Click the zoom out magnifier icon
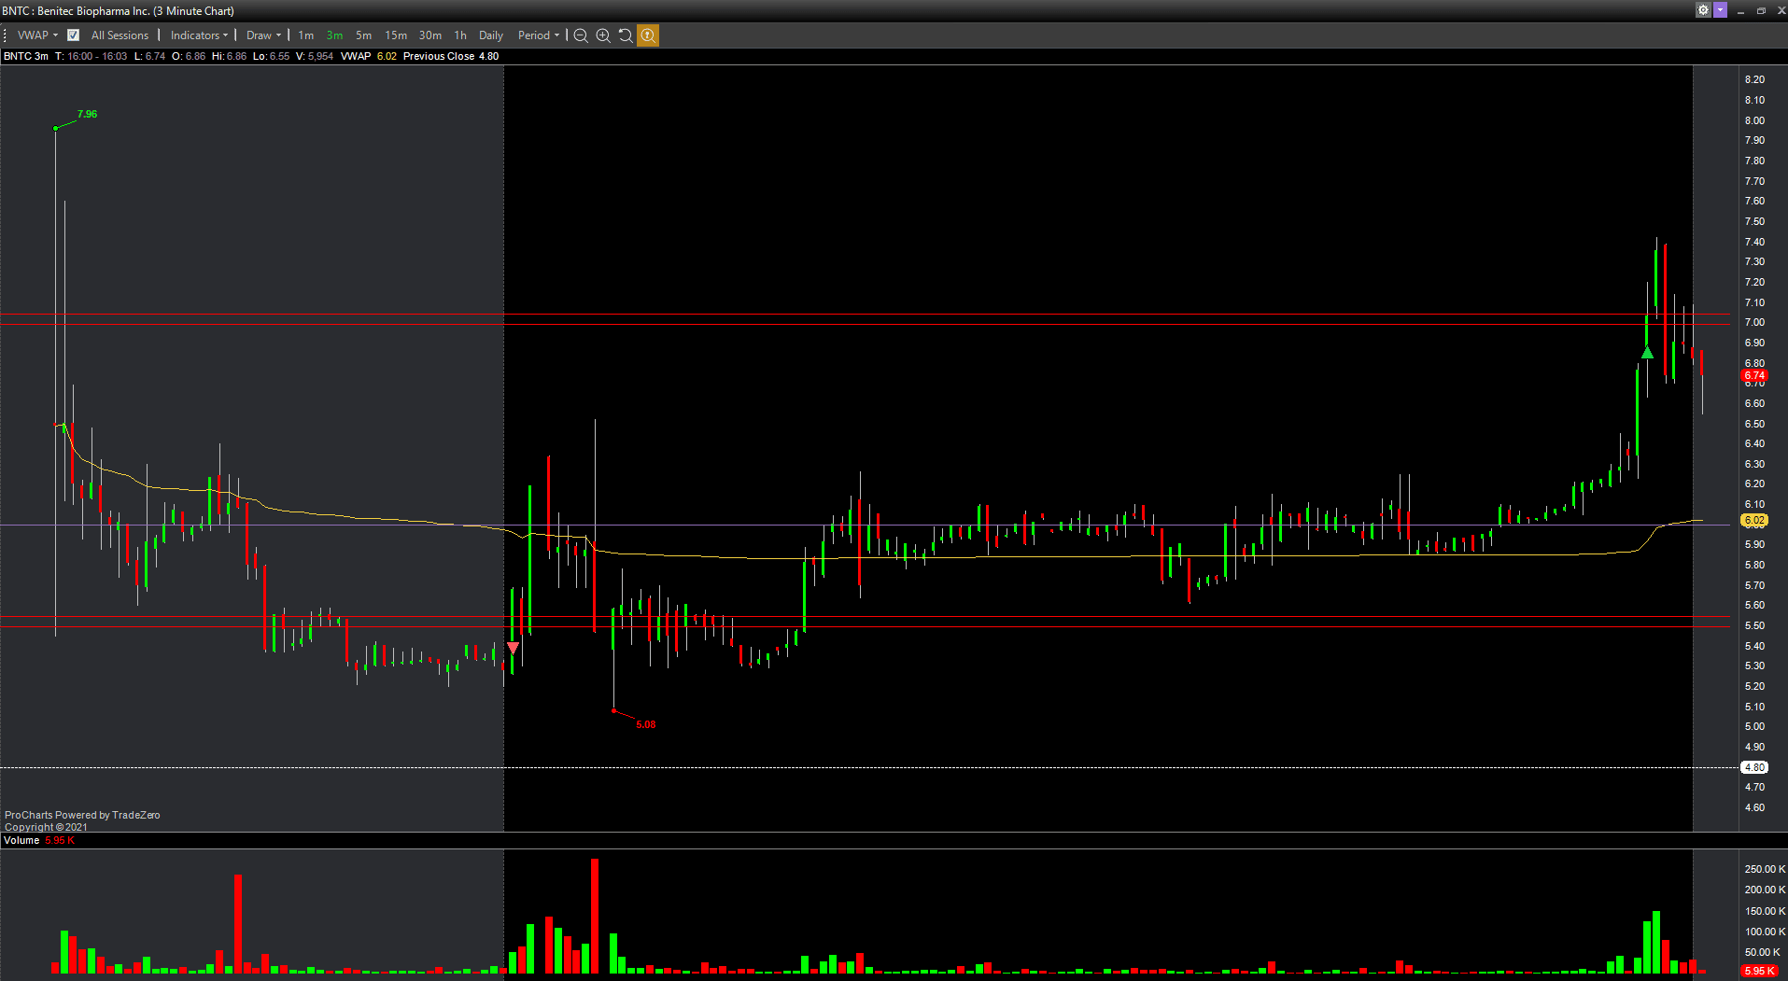This screenshot has width=1788, height=981. tap(581, 35)
